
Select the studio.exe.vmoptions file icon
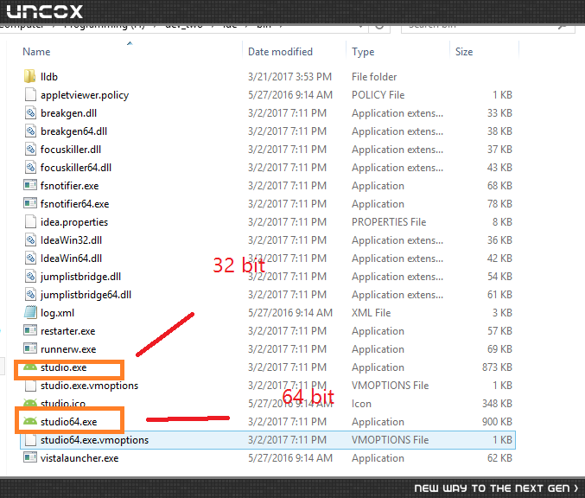pos(30,386)
